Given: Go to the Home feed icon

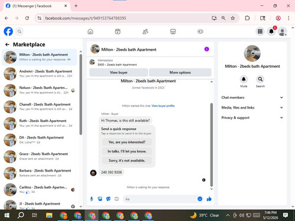Looking at the screenshot, I should point(90,31).
